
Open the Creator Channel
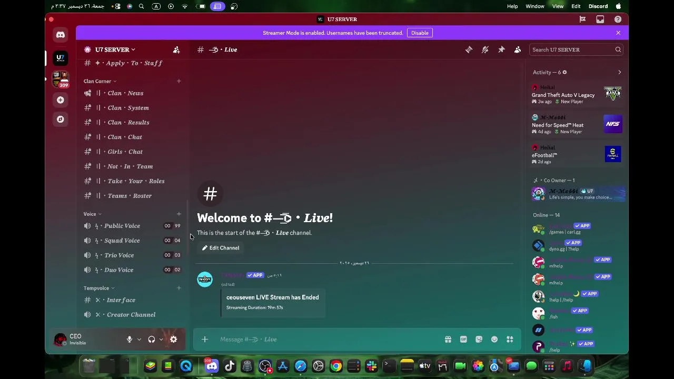coord(132,315)
